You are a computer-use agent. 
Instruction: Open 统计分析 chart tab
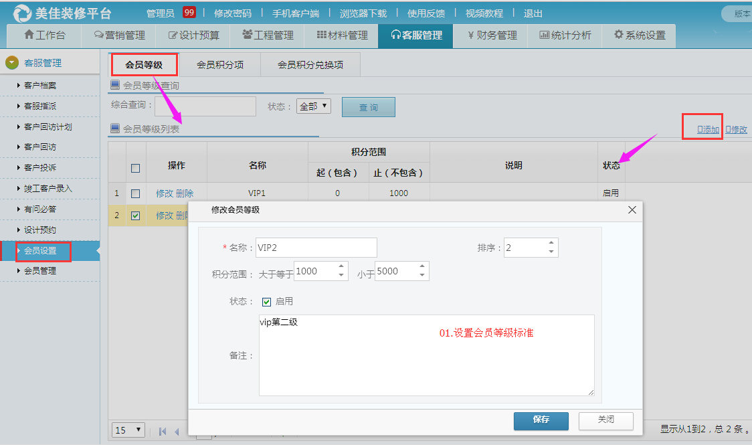pos(565,35)
